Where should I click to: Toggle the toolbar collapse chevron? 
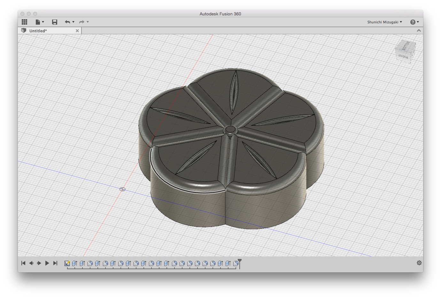click(x=419, y=30)
